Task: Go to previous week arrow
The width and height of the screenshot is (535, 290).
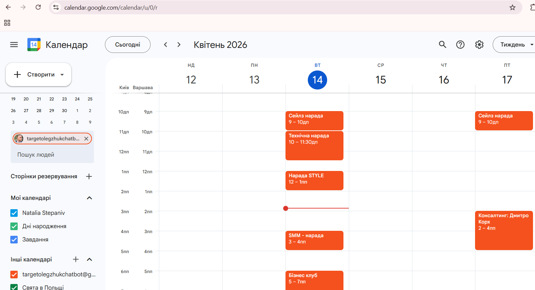Action: pyautogui.click(x=166, y=45)
